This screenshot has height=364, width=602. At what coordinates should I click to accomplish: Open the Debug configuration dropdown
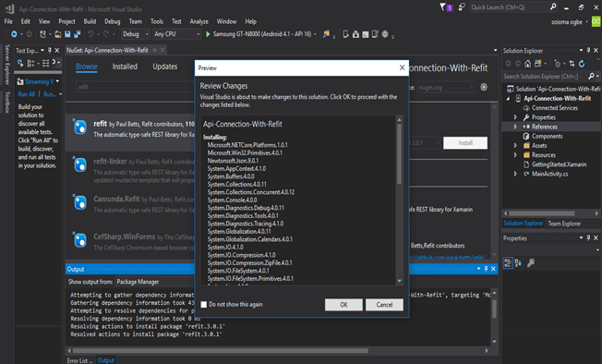[135, 34]
